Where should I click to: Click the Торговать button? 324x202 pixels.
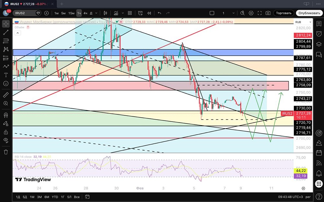pyautogui.click(x=284, y=13)
